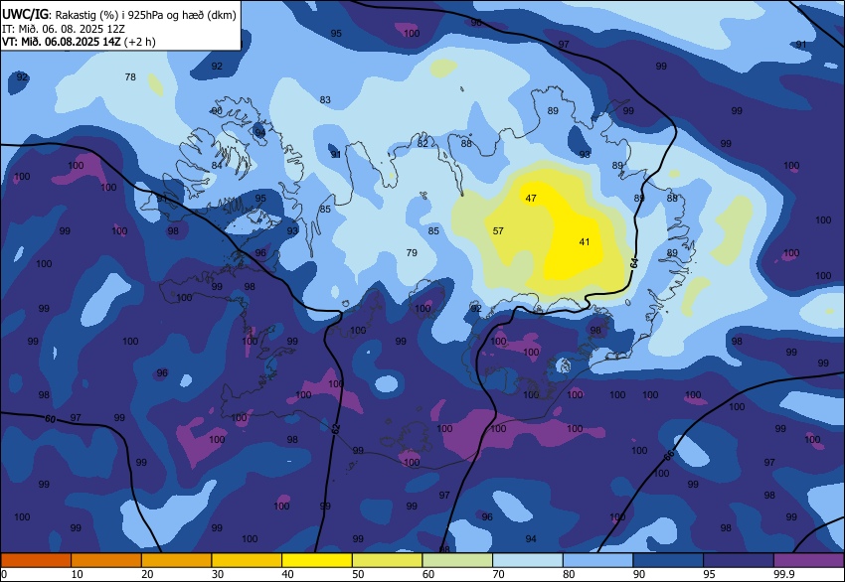Click the purple legend segment above 99.9
The height and width of the screenshot is (582, 845).
tap(809, 560)
